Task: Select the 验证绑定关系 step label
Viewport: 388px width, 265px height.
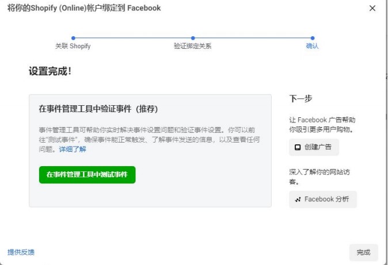Action: click(x=192, y=46)
